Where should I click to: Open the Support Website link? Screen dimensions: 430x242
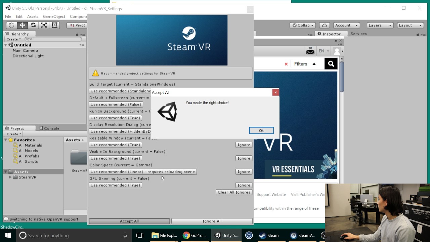pos(271,195)
